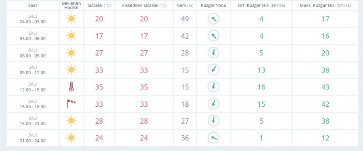This screenshot has width=363, height=151.
Task: Click temperature value 35 in Sıcaklık column
Action: 99,87
